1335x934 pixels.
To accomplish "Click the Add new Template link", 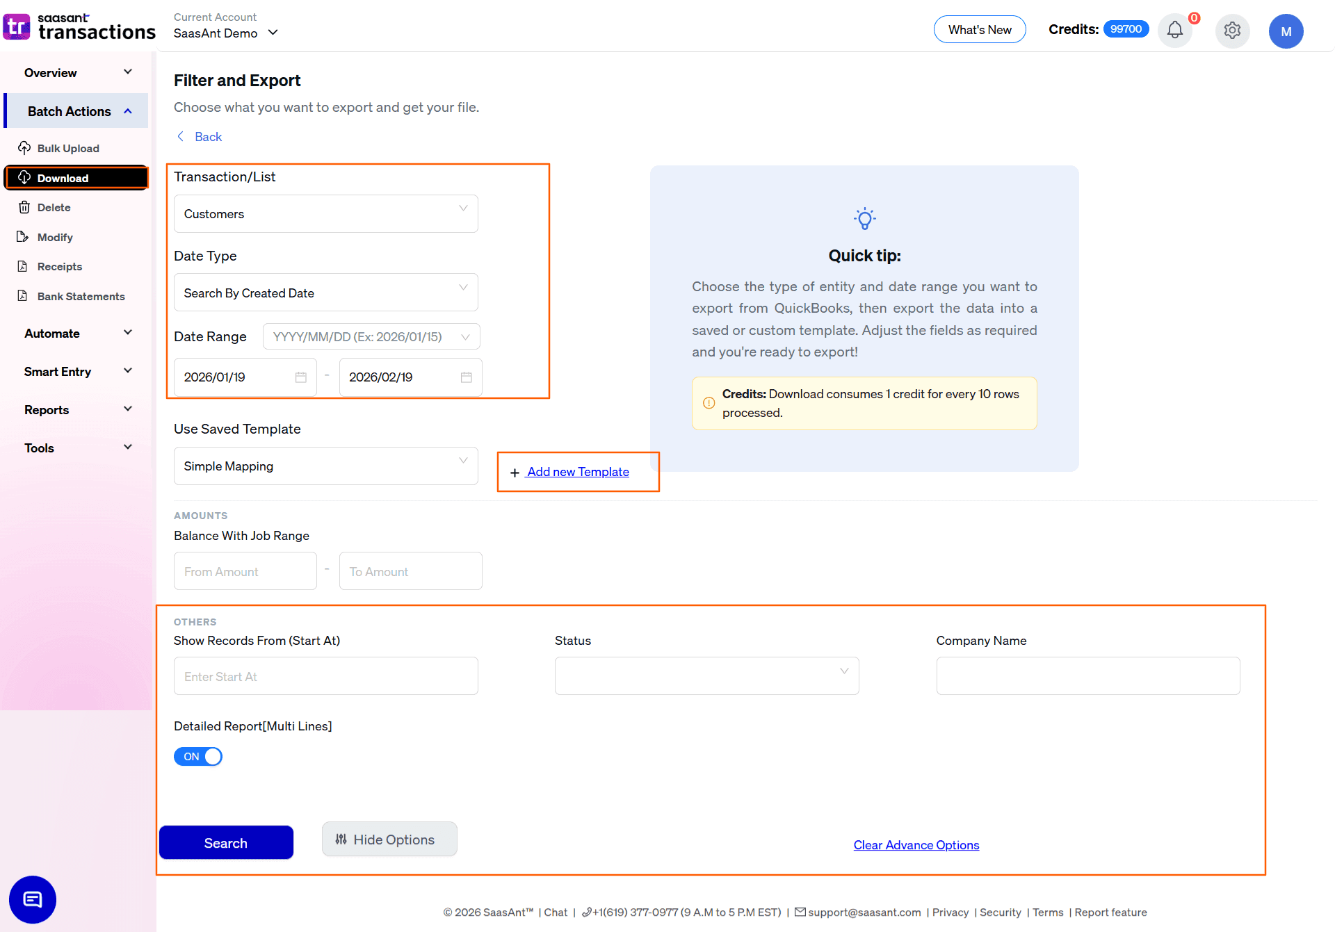I will [x=578, y=472].
